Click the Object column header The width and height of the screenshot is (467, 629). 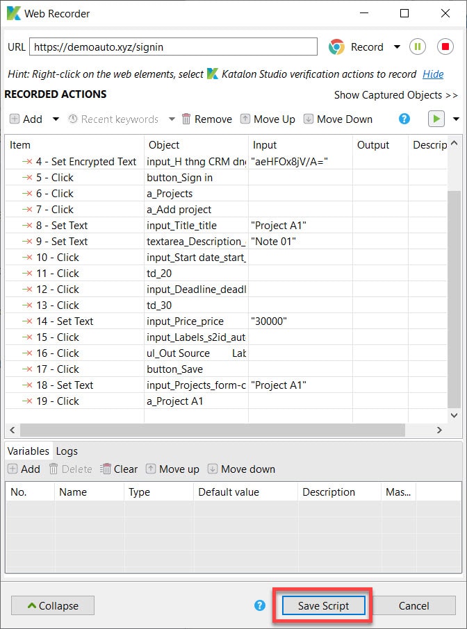pos(196,145)
